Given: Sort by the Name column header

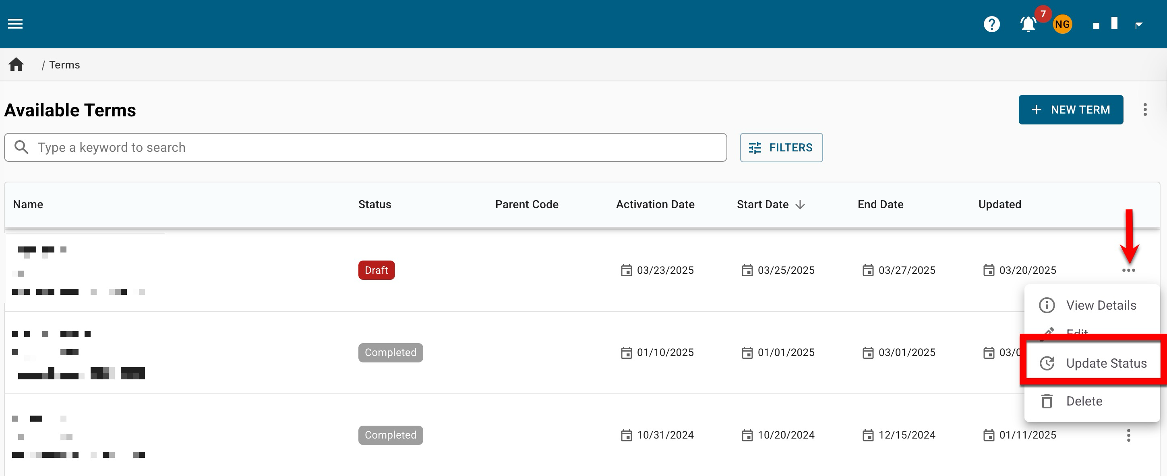Looking at the screenshot, I should 28,204.
